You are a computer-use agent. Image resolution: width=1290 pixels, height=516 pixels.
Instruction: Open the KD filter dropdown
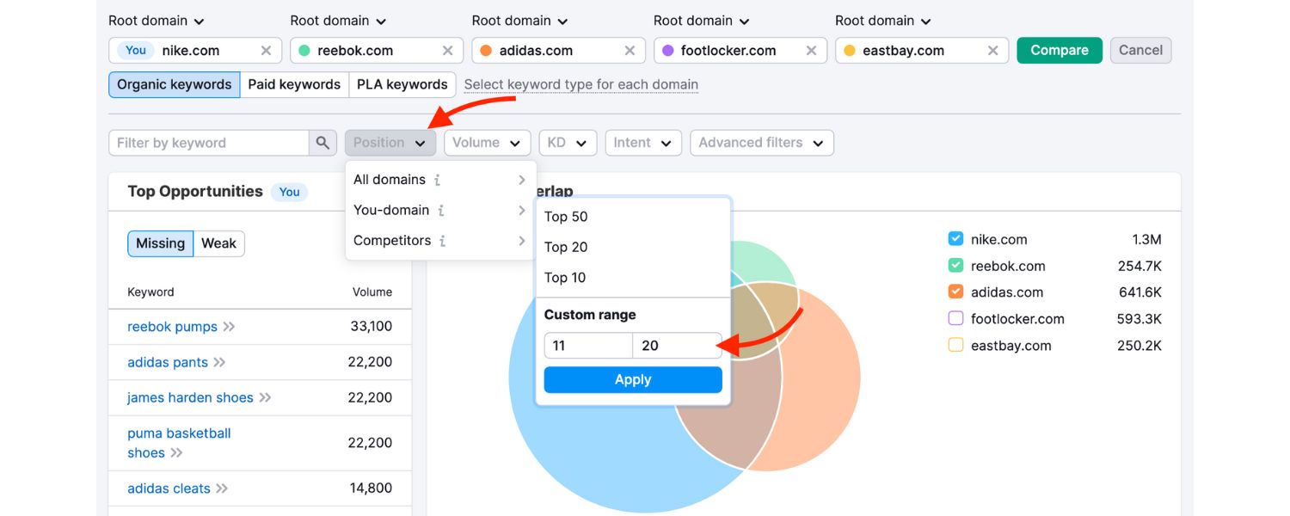pyautogui.click(x=568, y=142)
